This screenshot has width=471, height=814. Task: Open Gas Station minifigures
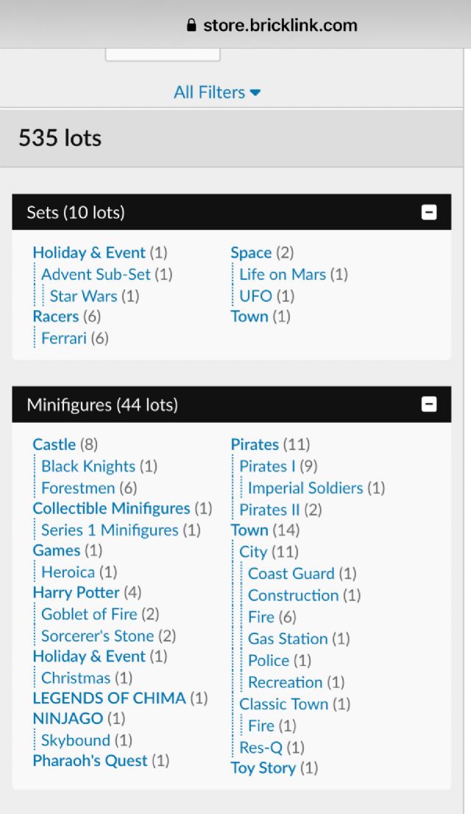pyautogui.click(x=287, y=639)
